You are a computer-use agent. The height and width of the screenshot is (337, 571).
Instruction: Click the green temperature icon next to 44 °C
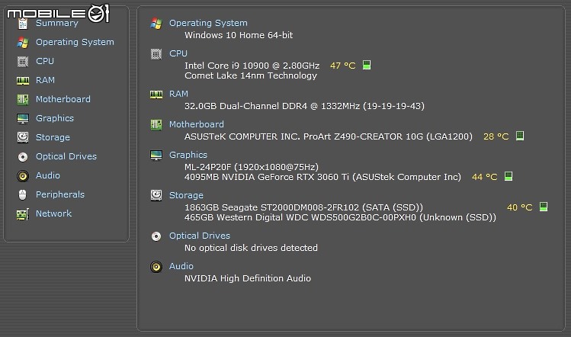click(x=508, y=176)
